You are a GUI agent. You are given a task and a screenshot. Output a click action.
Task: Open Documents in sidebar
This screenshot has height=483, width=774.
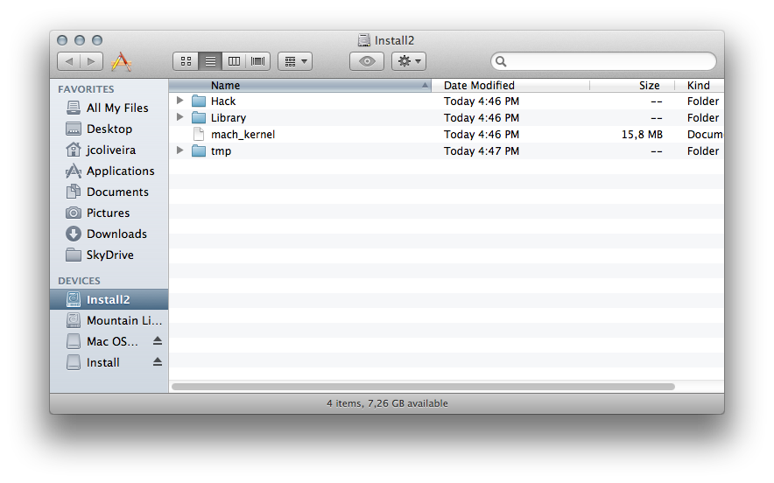click(x=109, y=192)
